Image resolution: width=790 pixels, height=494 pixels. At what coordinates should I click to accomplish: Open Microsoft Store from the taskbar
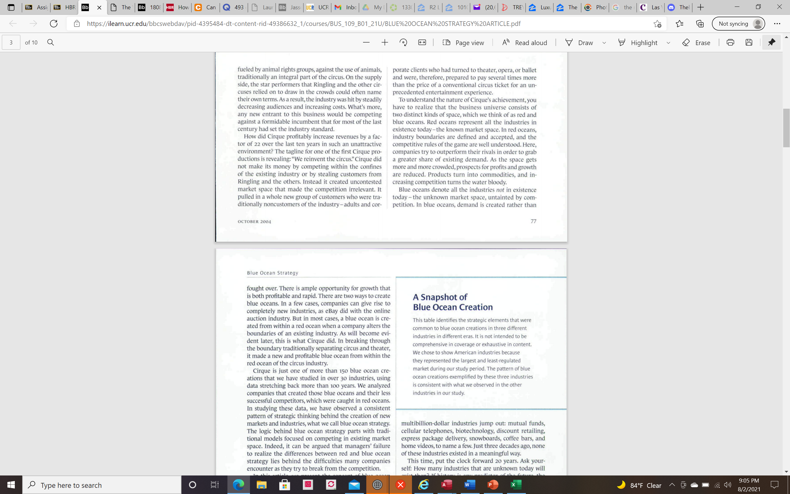[x=285, y=485]
